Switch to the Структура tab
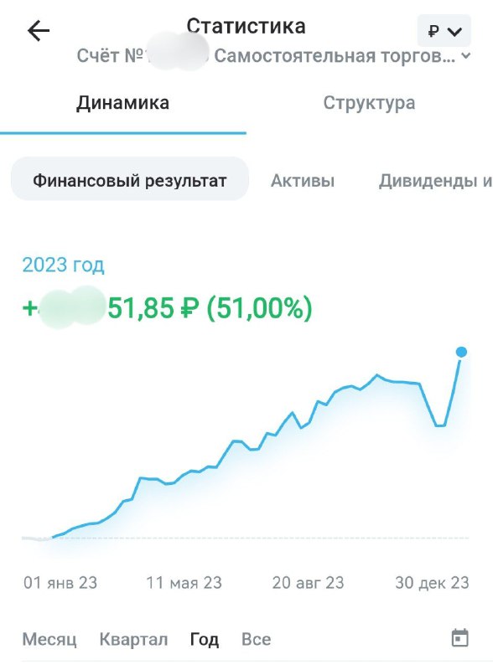The width and height of the screenshot is (493, 670). (369, 103)
